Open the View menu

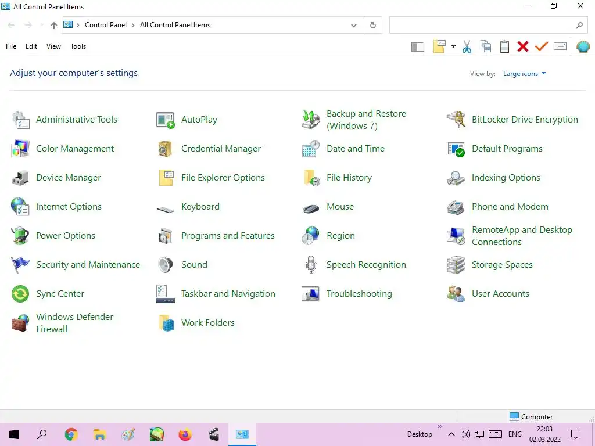(53, 46)
